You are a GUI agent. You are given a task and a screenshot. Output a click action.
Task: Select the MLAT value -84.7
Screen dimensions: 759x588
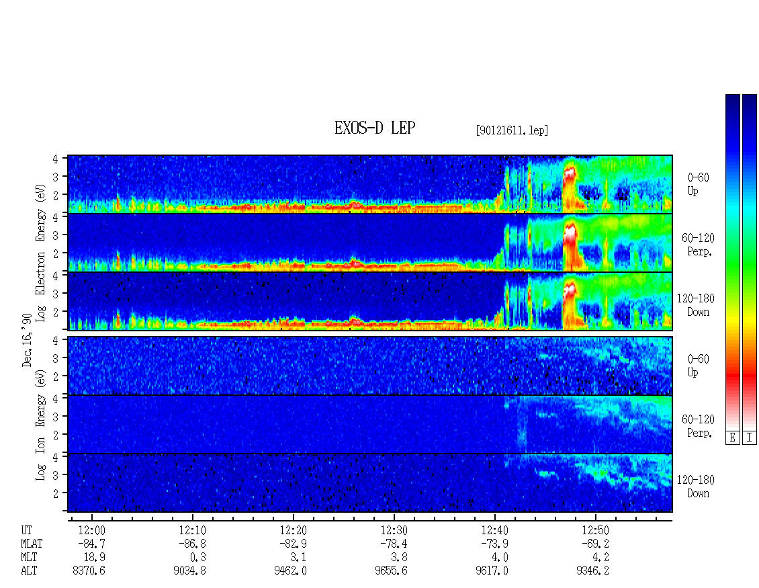tap(91, 544)
